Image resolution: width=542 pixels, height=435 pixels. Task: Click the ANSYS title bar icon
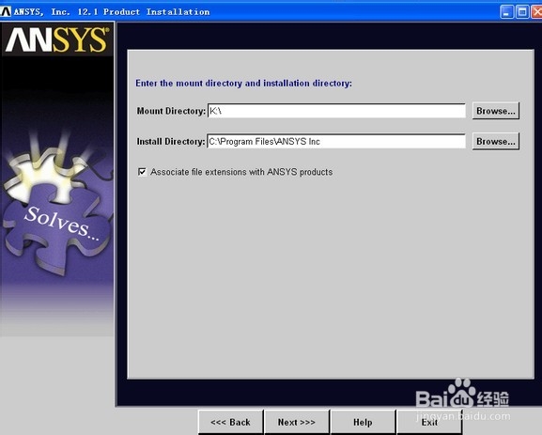6,12
